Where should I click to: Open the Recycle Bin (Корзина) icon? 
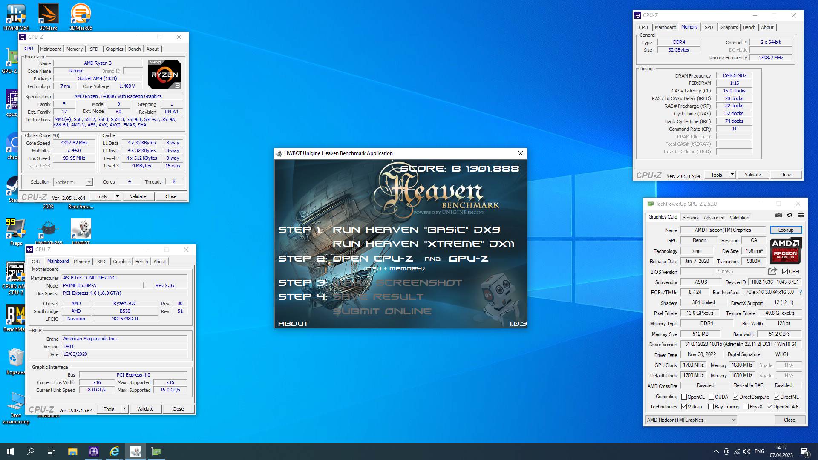(16, 361)
